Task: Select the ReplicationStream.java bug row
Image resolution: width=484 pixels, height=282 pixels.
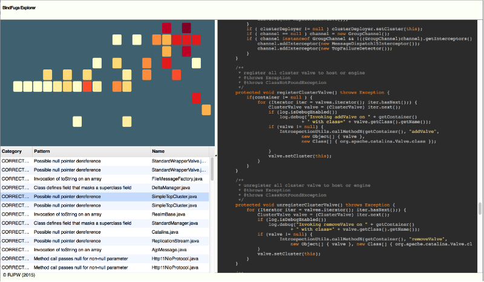Action: (x=105, y=241)
